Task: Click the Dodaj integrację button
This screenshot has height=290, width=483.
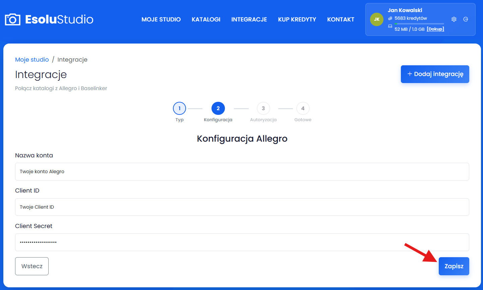Action: point(435,74)
